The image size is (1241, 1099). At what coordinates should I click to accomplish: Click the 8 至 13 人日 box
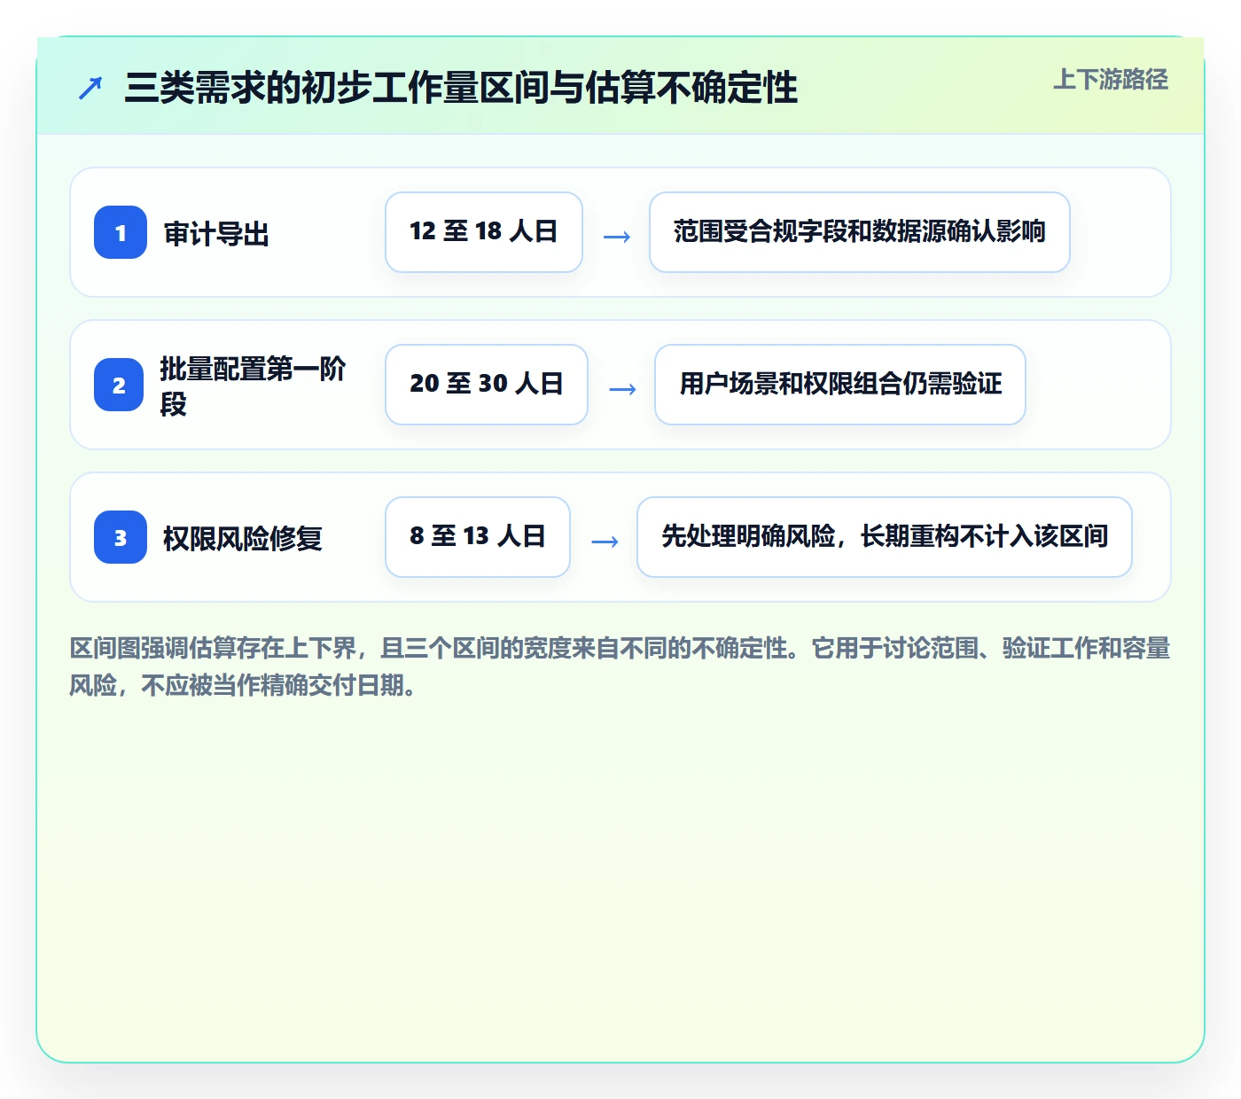coord(478,537)
